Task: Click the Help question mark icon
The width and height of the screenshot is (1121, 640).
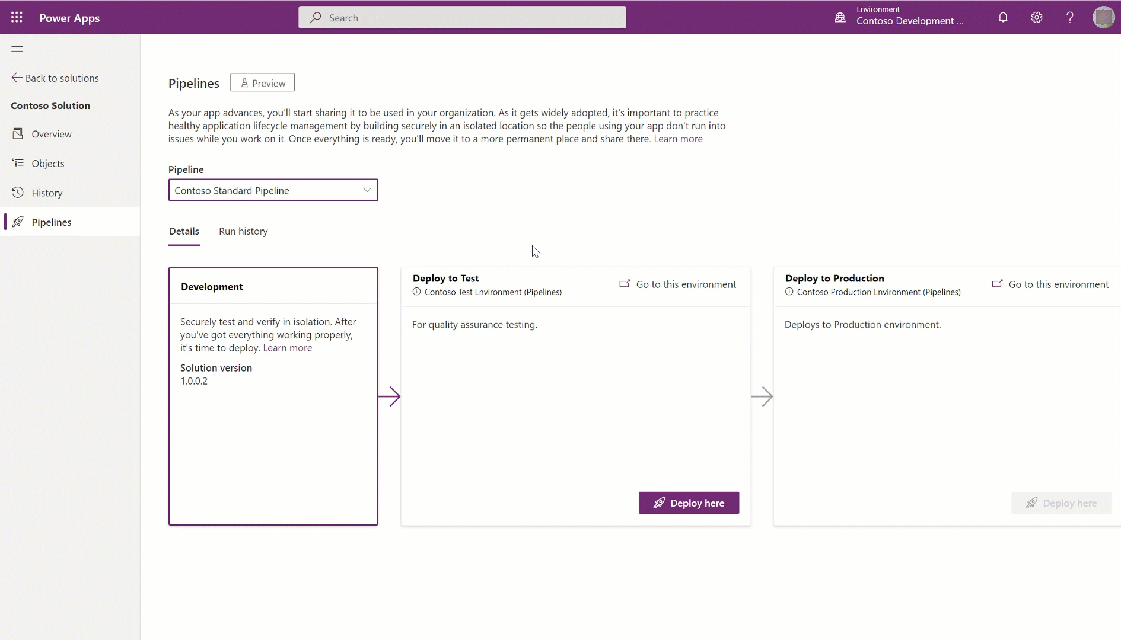Action: (1070, 17)
